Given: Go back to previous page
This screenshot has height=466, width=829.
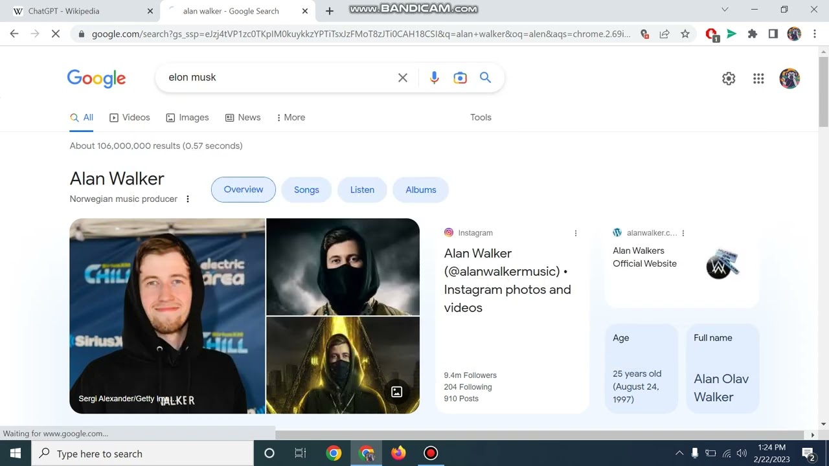Looking at the screenshot, I should [x=14, y=34].
